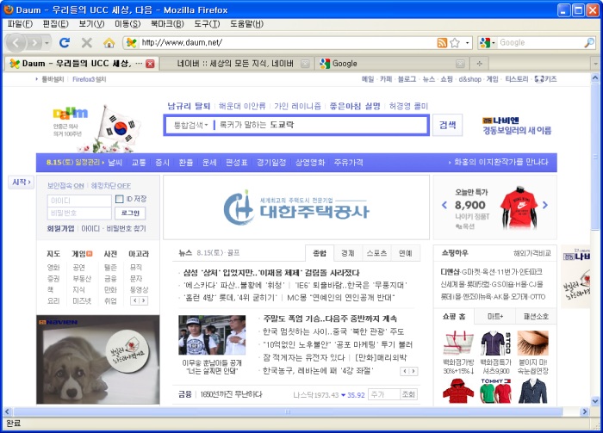The image size is (603, 433).
Task: Show next deal with right arrow
Action: pyautogui.click(x=545, y=205)
